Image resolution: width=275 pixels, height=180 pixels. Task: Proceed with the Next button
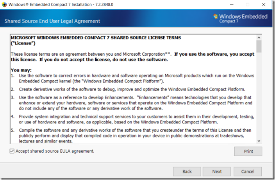(x=217, y=171)
